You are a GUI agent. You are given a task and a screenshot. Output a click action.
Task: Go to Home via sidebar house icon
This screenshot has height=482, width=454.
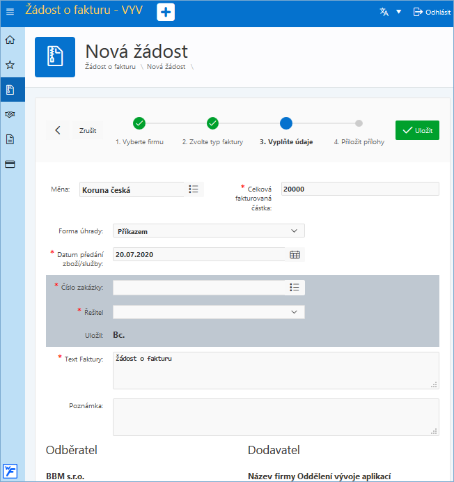10,40
